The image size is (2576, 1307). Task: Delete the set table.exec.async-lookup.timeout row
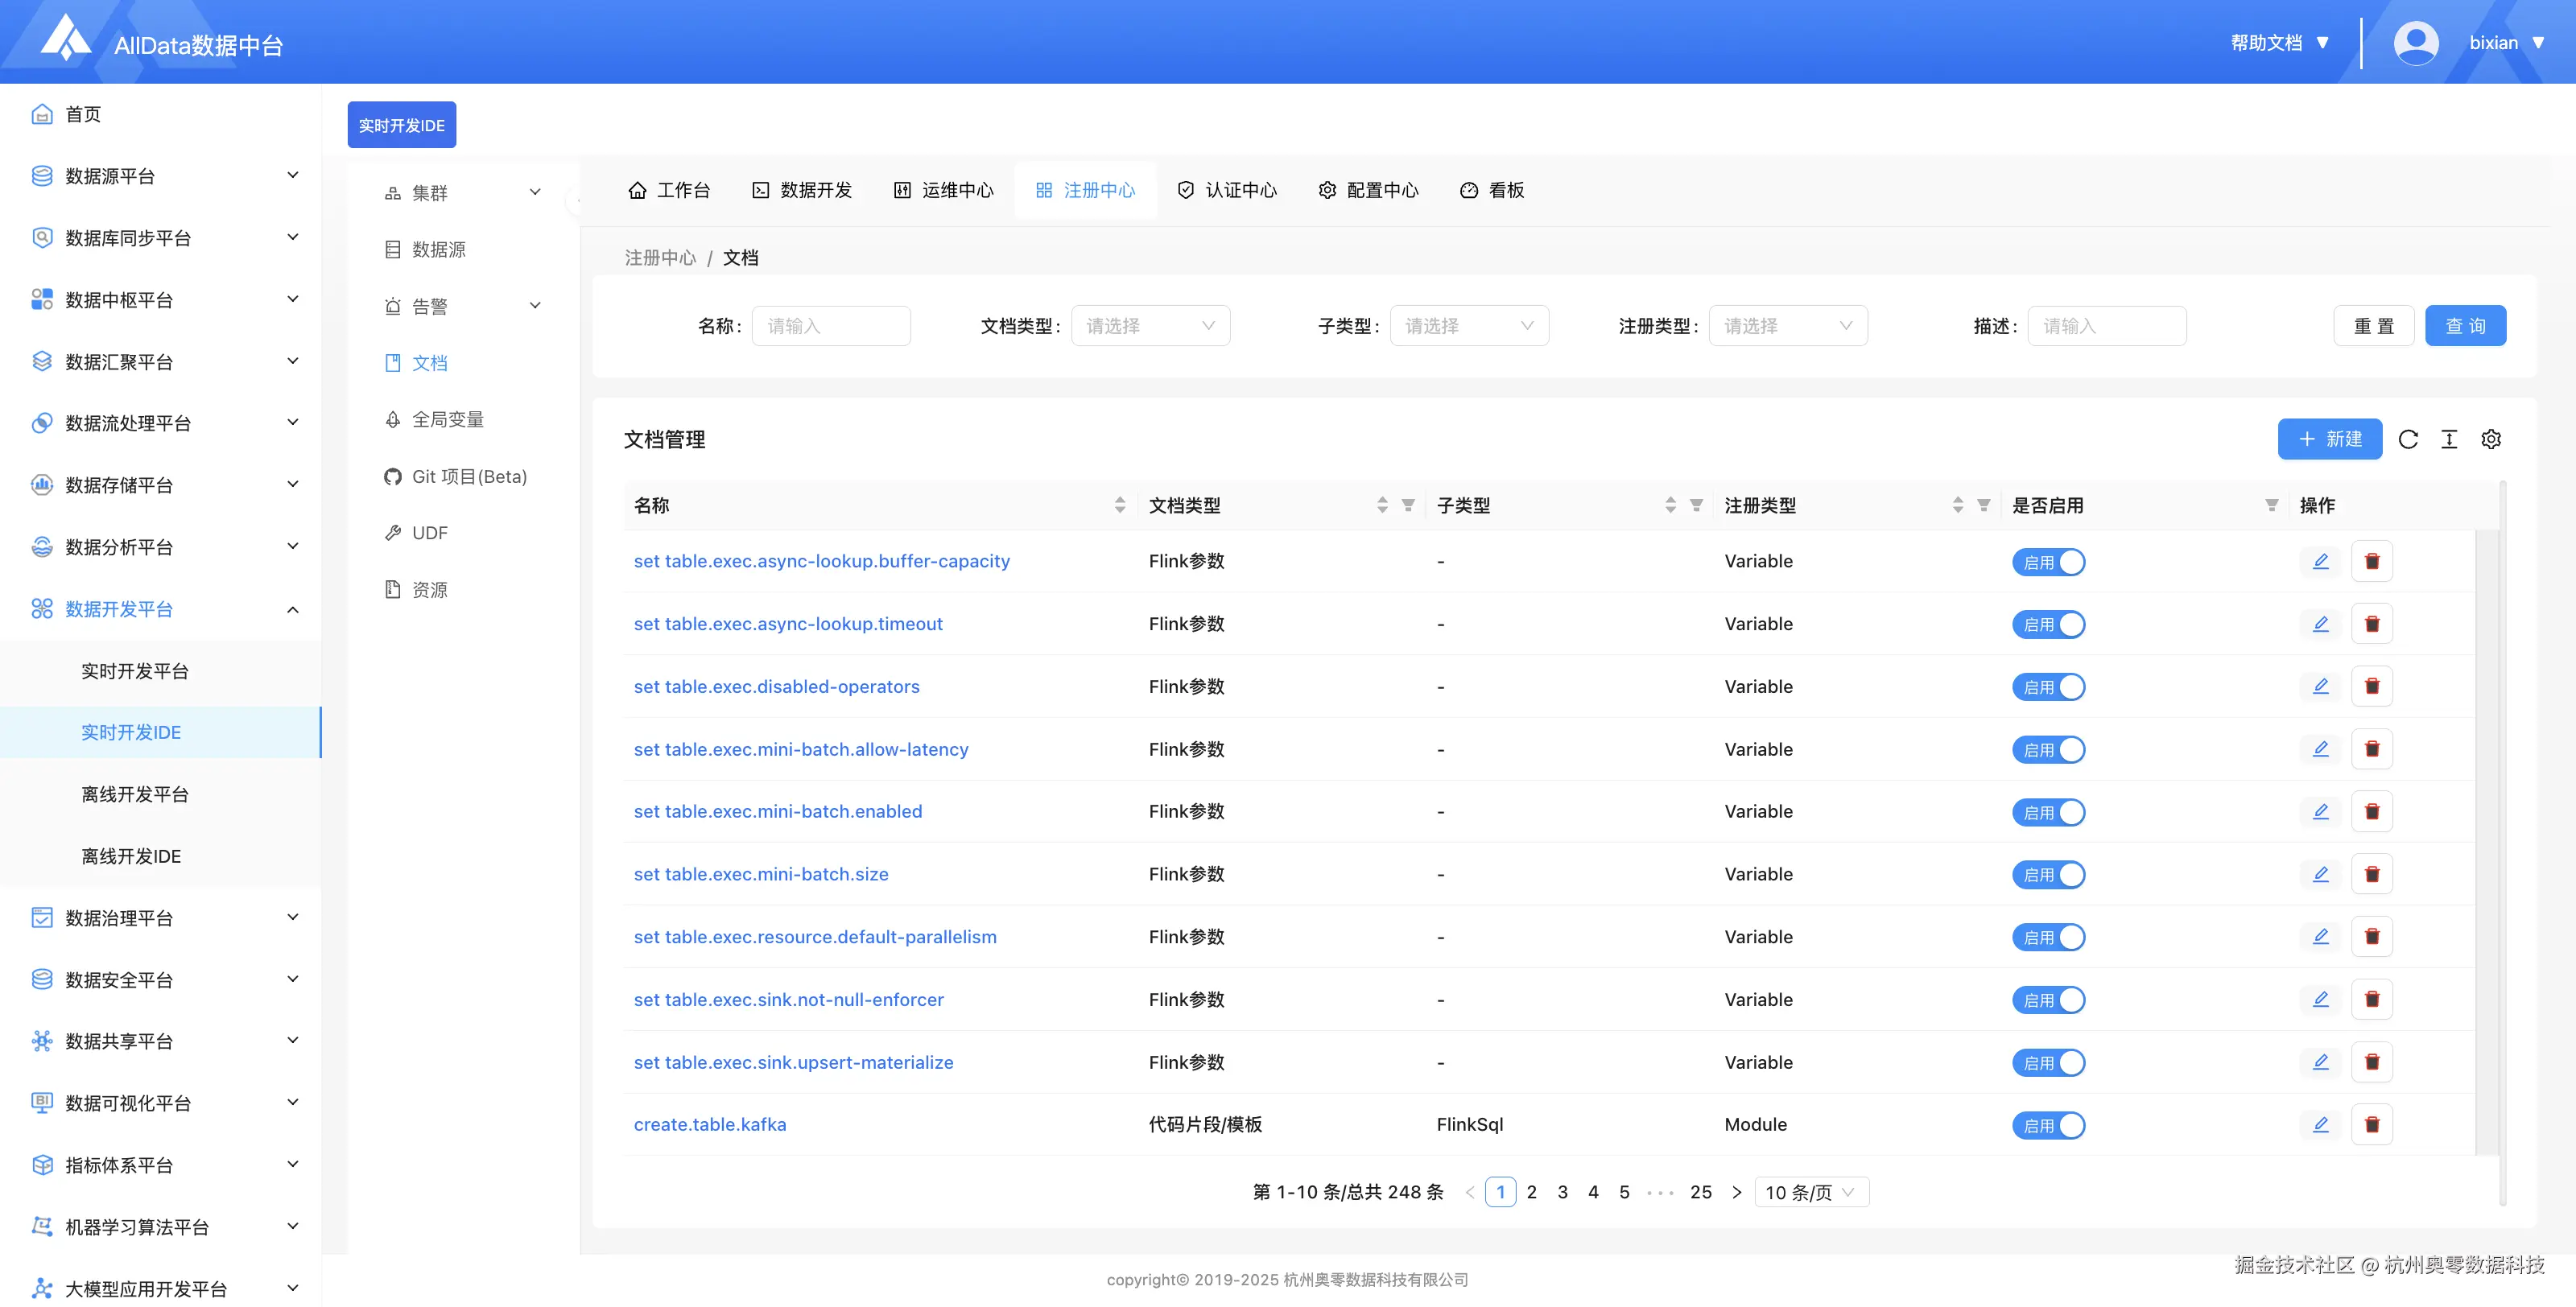coord(2373,623)
